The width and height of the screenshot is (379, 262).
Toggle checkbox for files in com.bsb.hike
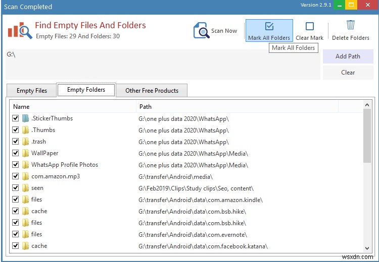tap(16, 222)
